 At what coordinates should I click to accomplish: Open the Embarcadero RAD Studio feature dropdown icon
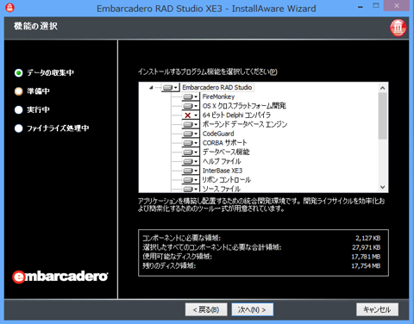click(171, 87)
